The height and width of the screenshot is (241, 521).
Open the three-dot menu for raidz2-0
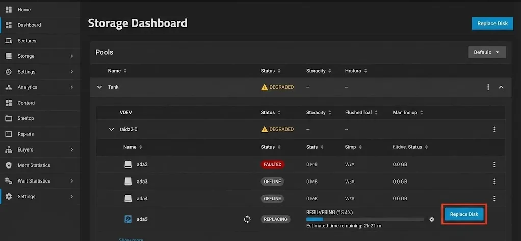click(494, 129)
